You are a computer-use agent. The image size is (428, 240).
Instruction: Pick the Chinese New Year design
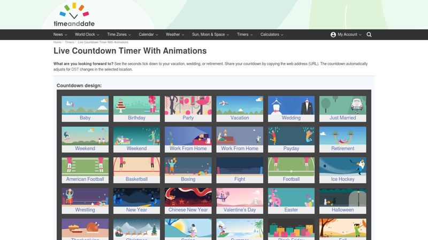(x=188, y=201)
